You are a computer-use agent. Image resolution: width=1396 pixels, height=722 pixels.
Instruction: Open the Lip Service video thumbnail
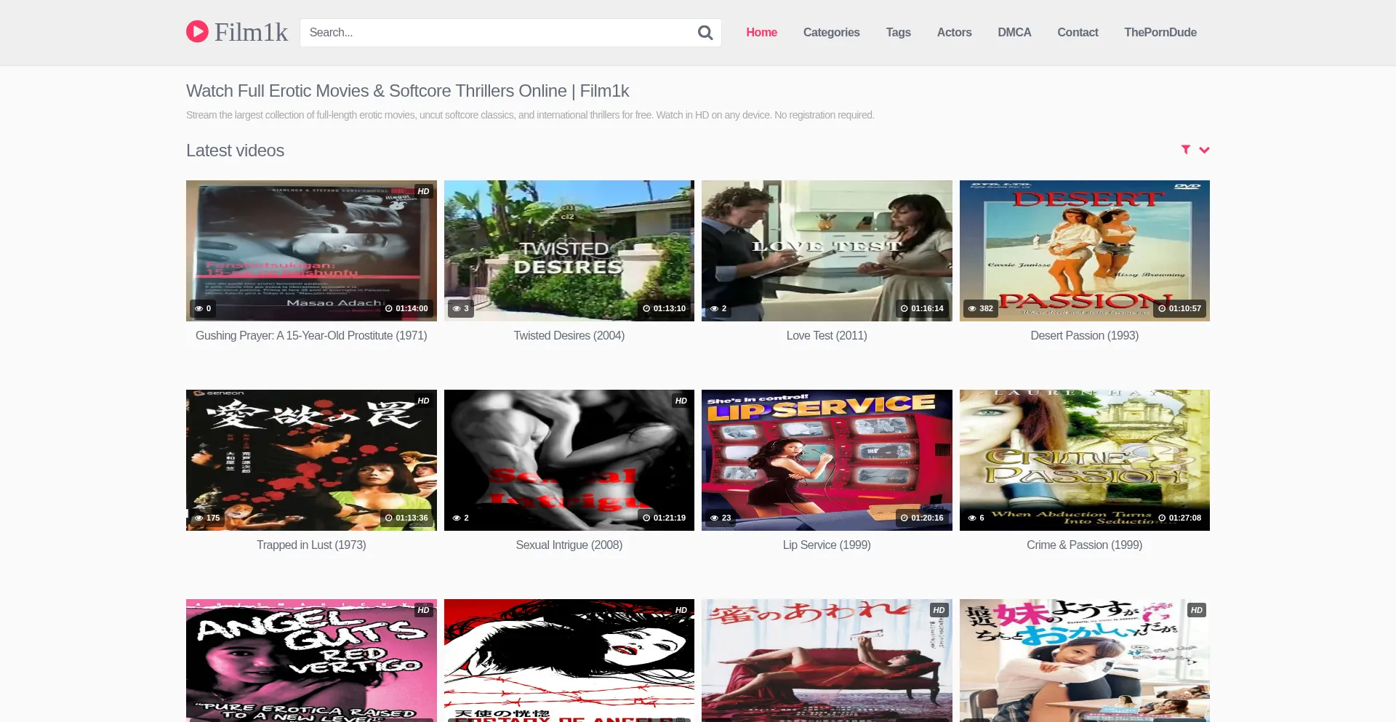(827, 460)
